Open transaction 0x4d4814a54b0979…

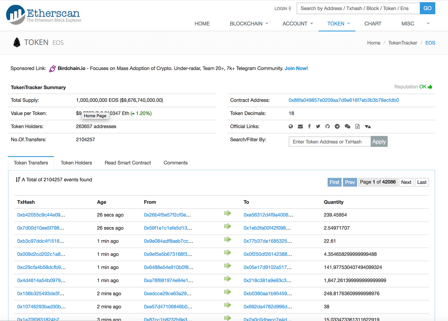41,280
